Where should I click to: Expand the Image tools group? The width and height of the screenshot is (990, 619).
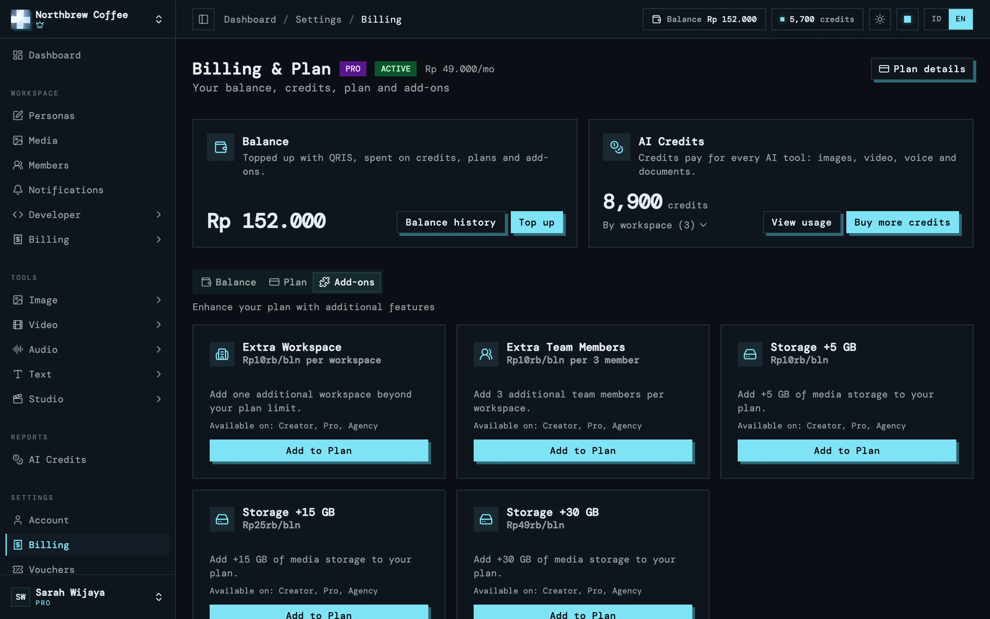[x=88, y=300]
